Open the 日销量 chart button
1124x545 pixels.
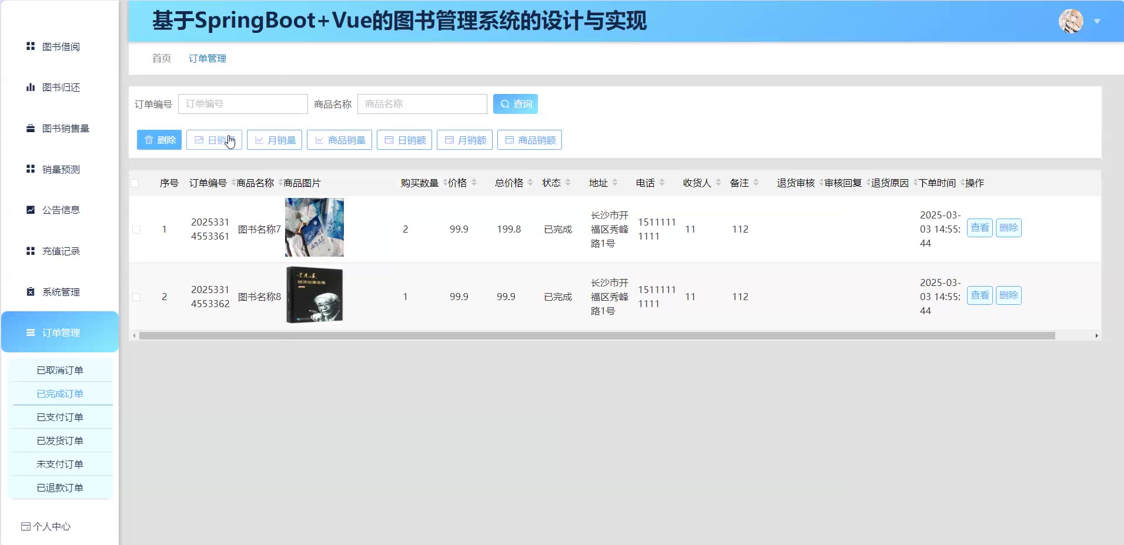[x=214, y=140]
